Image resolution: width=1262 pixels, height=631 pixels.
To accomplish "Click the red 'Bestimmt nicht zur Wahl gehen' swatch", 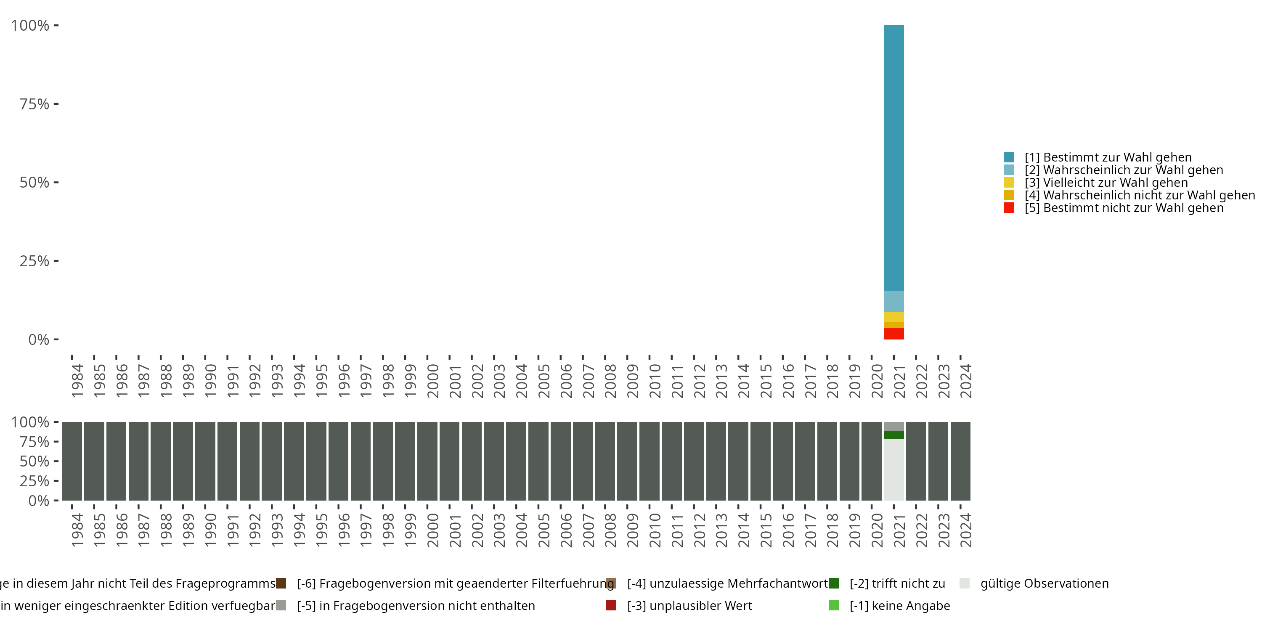I will point(1009,208).
